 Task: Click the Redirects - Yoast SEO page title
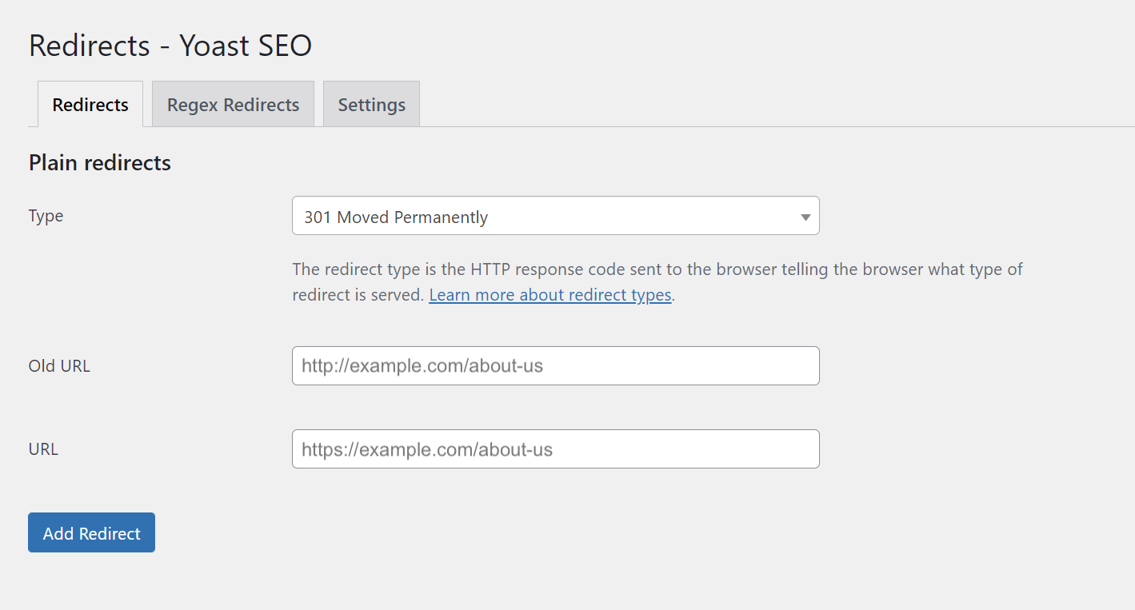(x=170, y=46)
